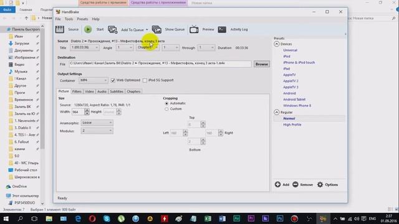Viewport: 399px width, 224px height.
Task: Select the Universal preset
Action: [290, 50]
